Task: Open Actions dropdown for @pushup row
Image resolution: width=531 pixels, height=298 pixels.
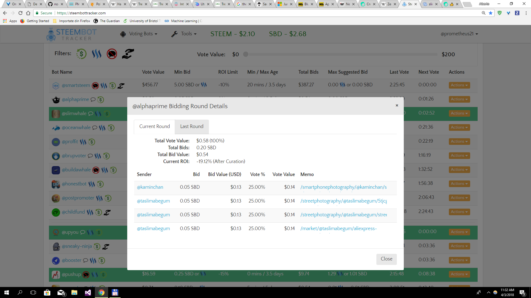Action: 459,274
